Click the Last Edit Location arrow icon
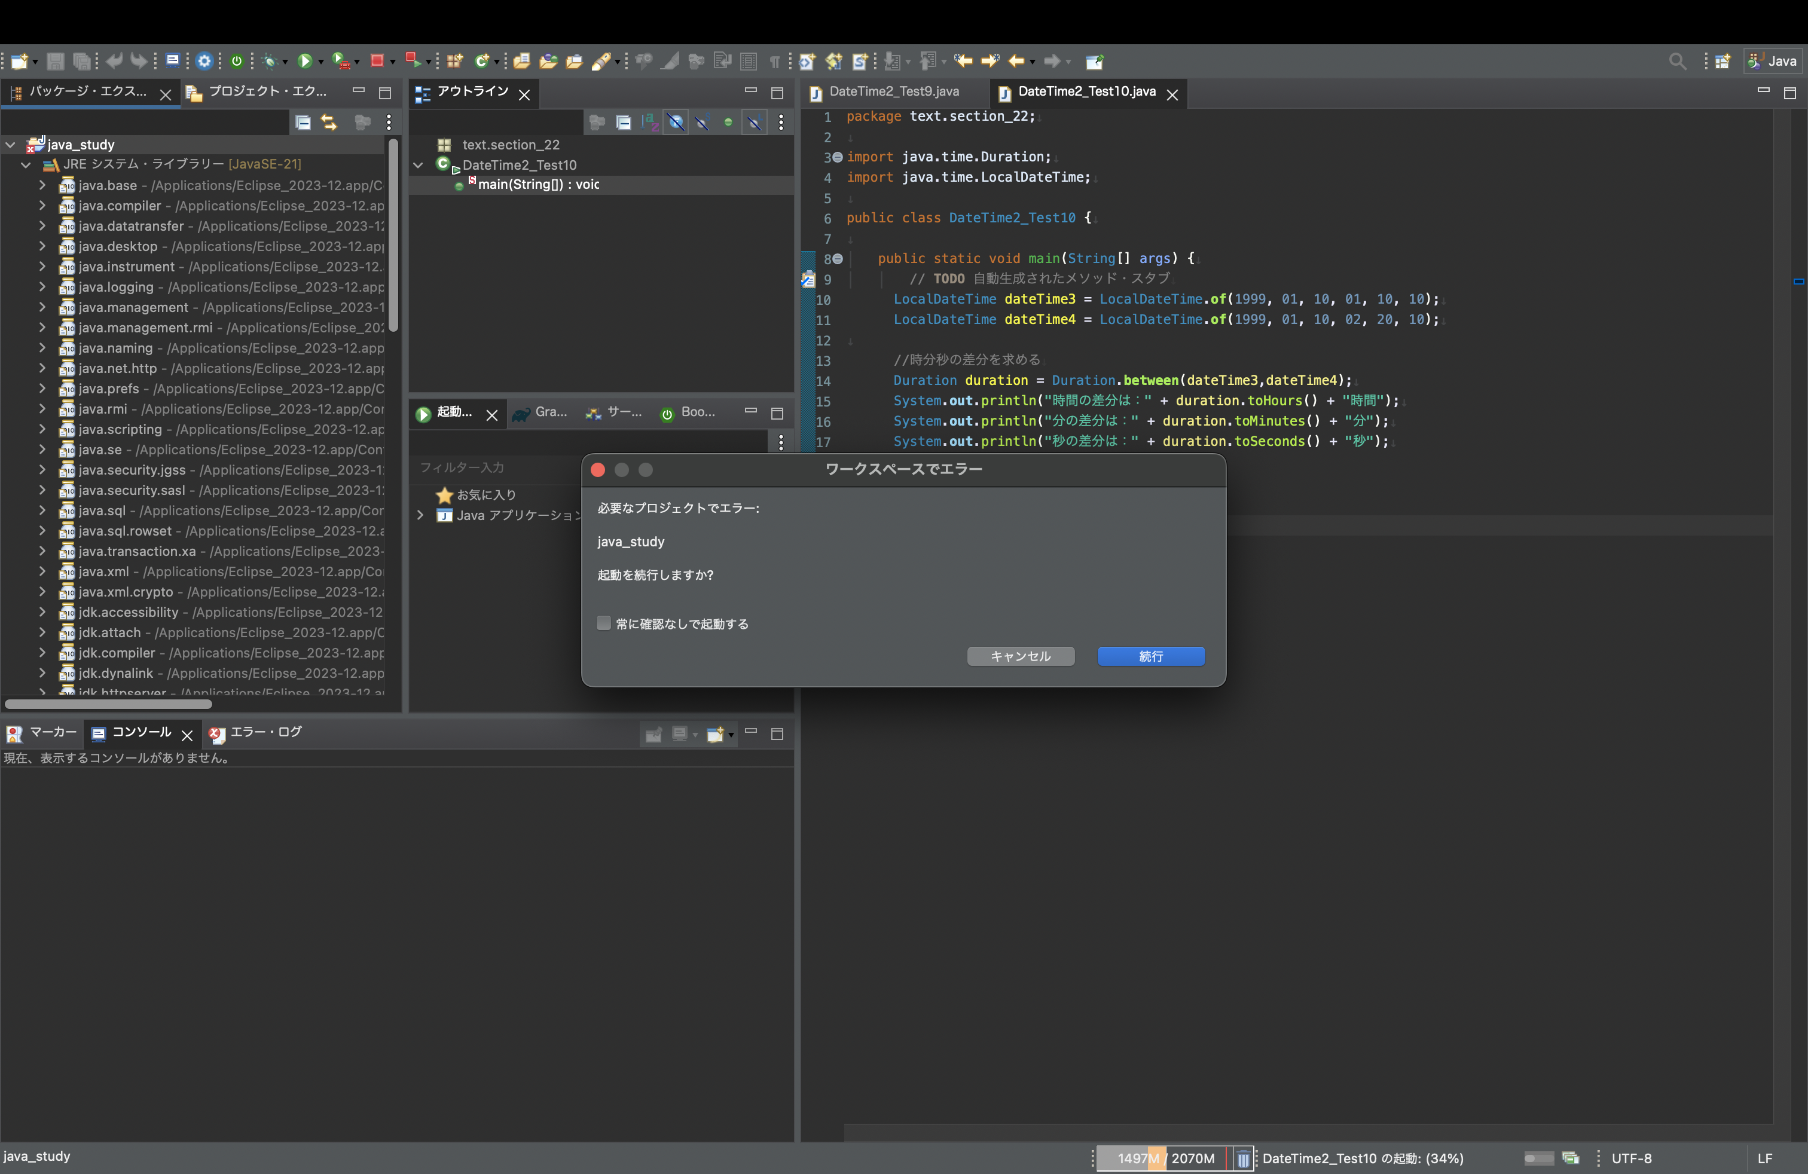Image resolution: width=1808 pixels, height=1174 pixels. (963, 62)
